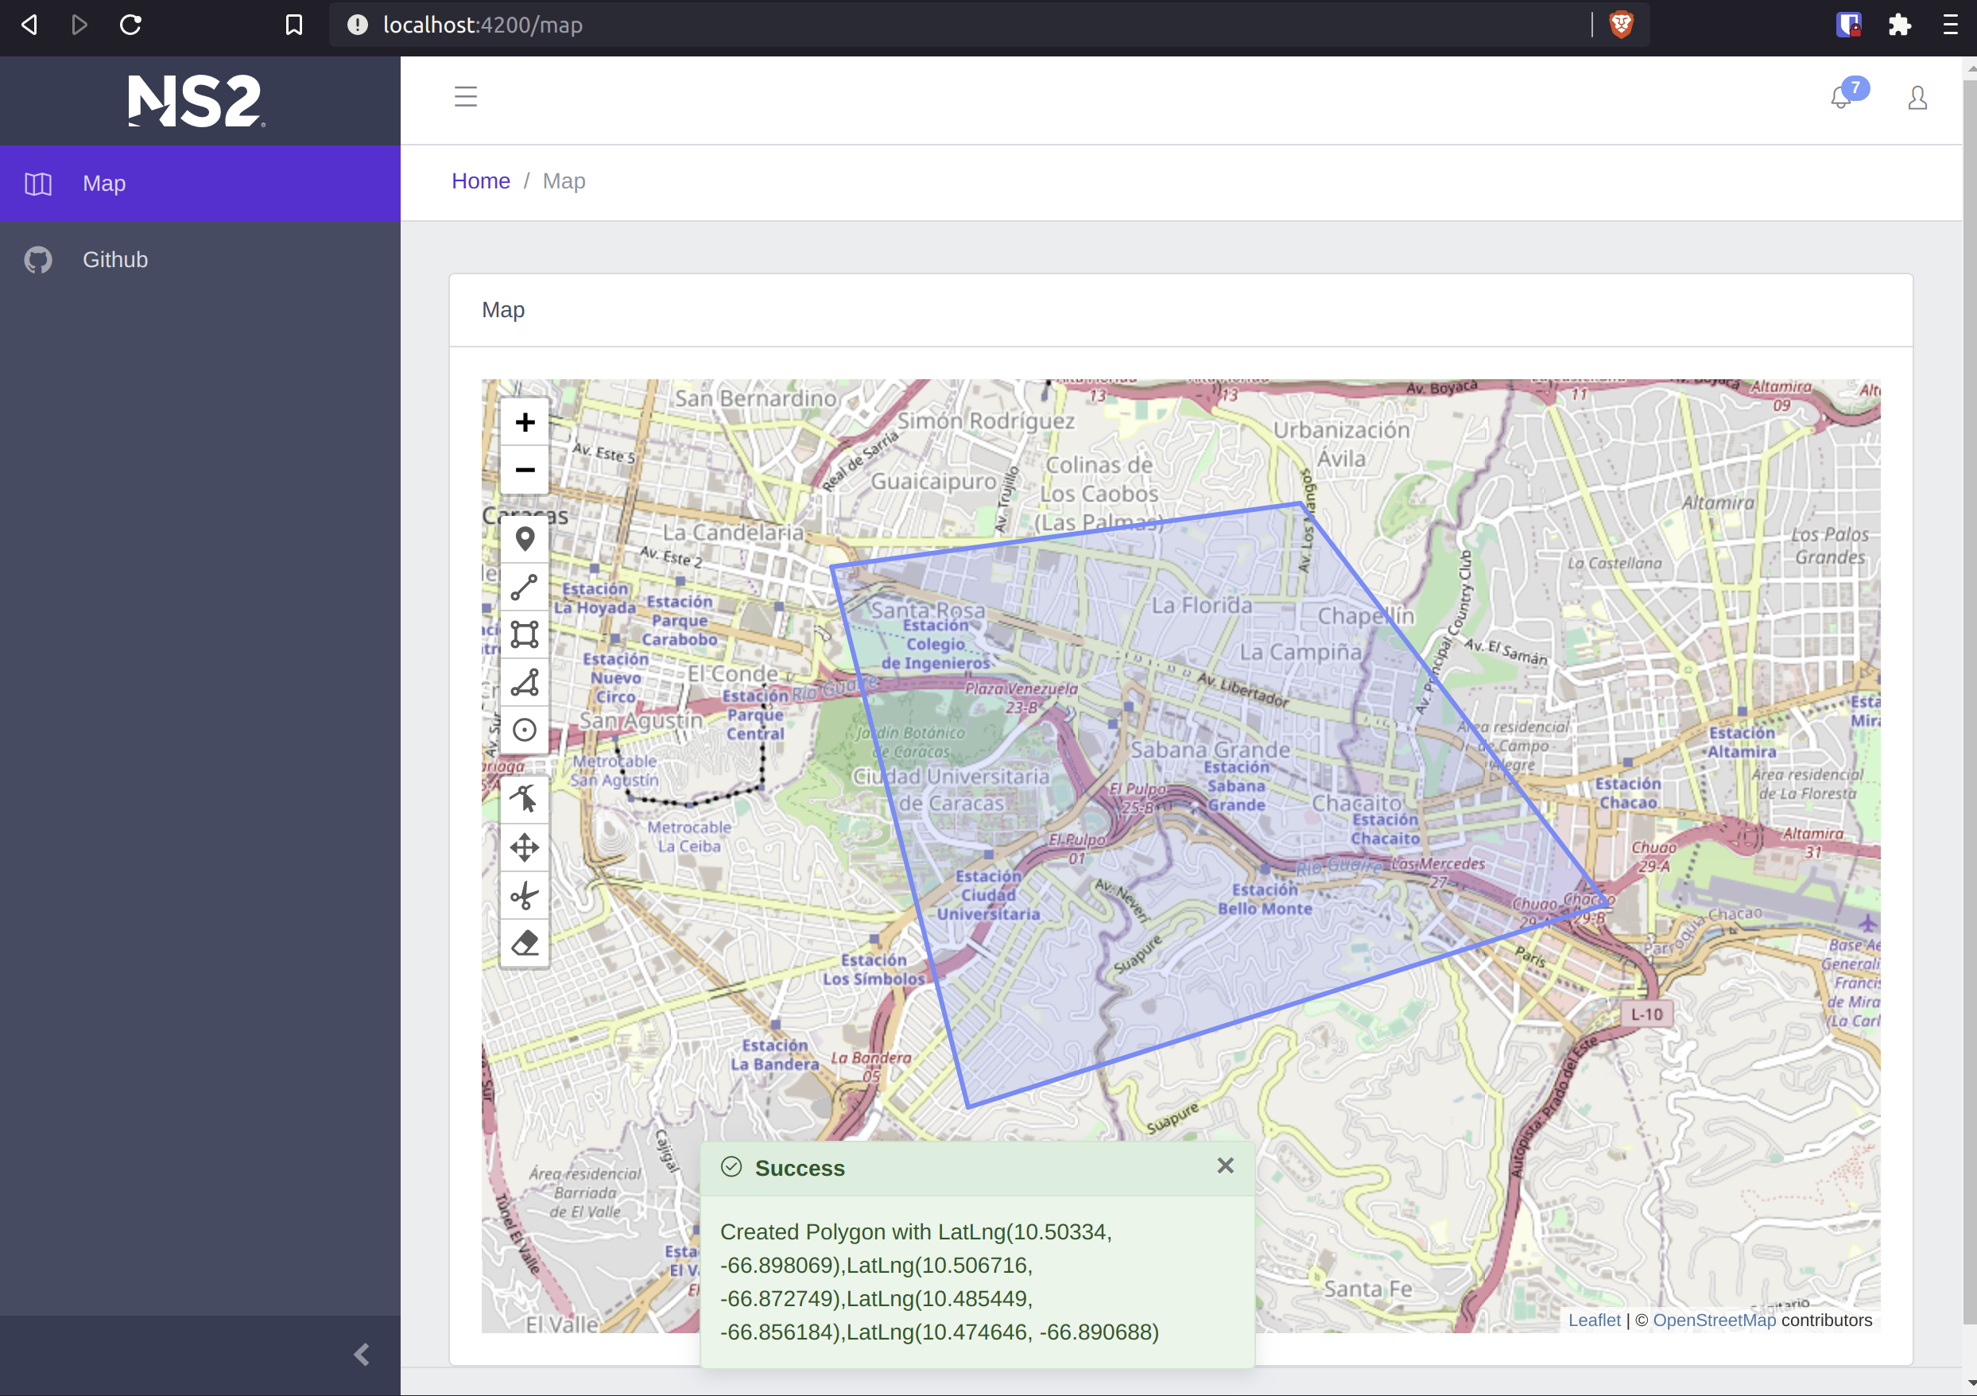This screenshot has height=1396, width=1977.
Task: Select the Draw Polygon tool
Action: (525, 683)
